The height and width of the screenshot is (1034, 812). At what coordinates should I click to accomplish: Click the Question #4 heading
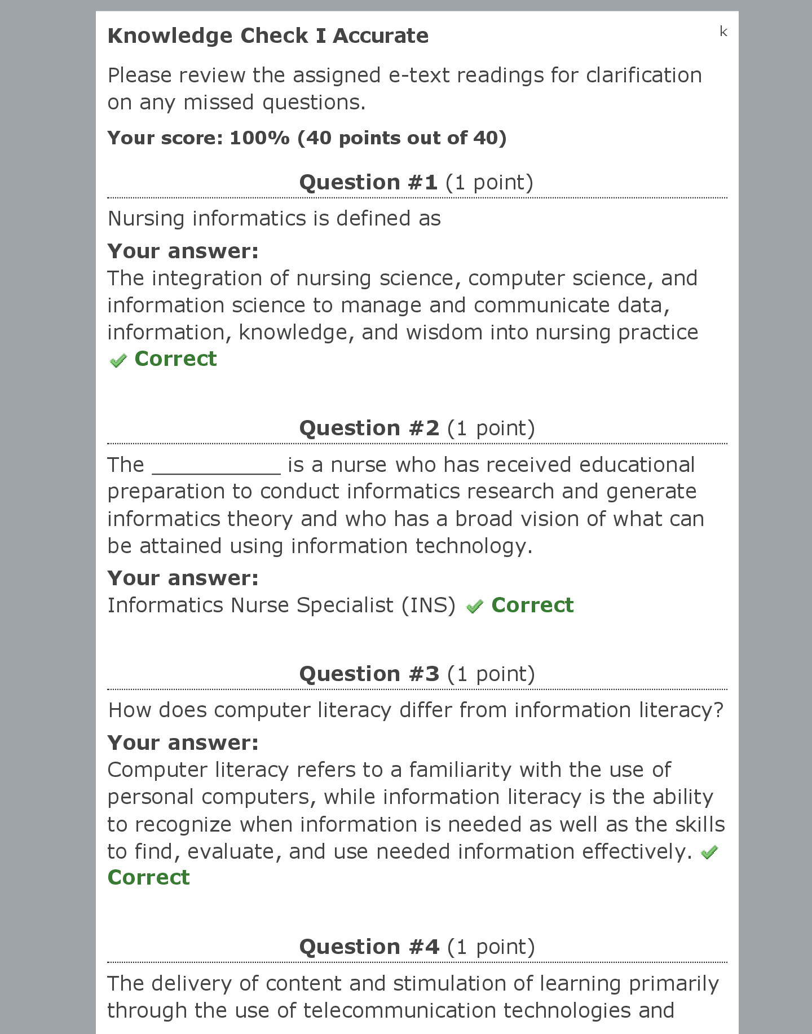point(416,947)
